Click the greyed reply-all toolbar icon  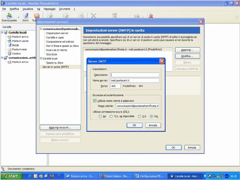click(x=66, y=16)
